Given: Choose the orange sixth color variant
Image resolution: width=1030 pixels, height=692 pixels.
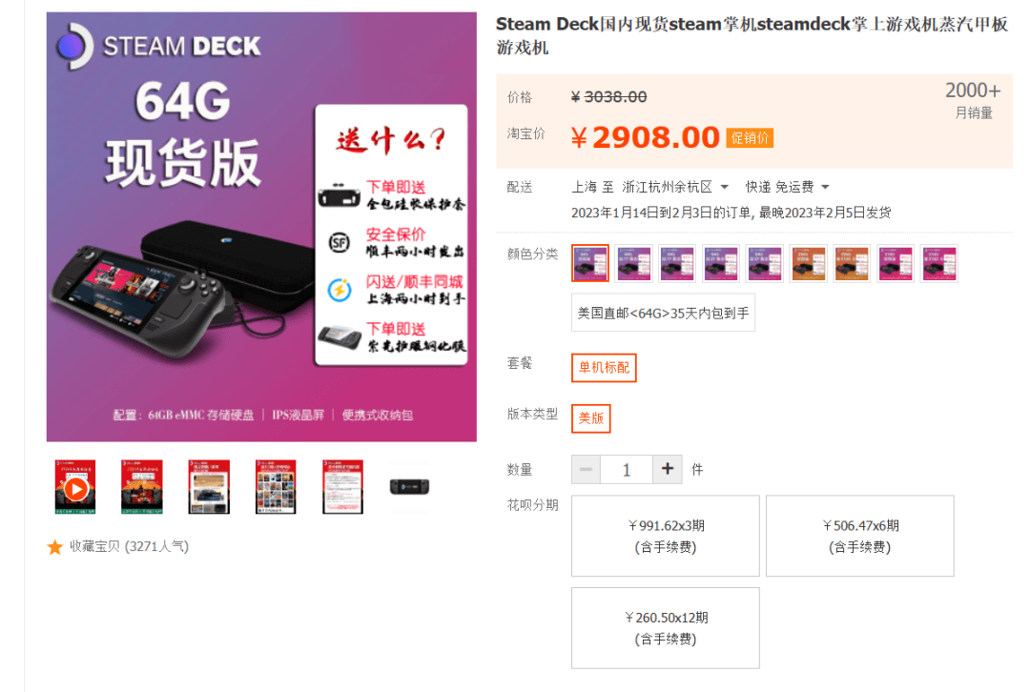Looking at the screenshot, I should (x=808, y=263).
